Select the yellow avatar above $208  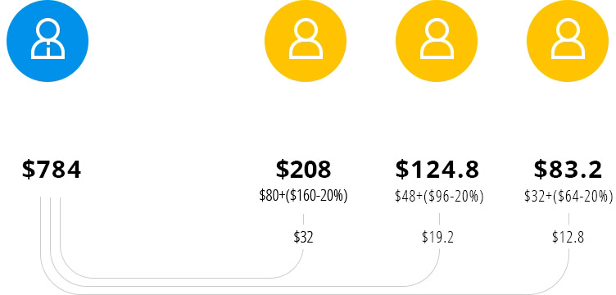coord(306,41)
